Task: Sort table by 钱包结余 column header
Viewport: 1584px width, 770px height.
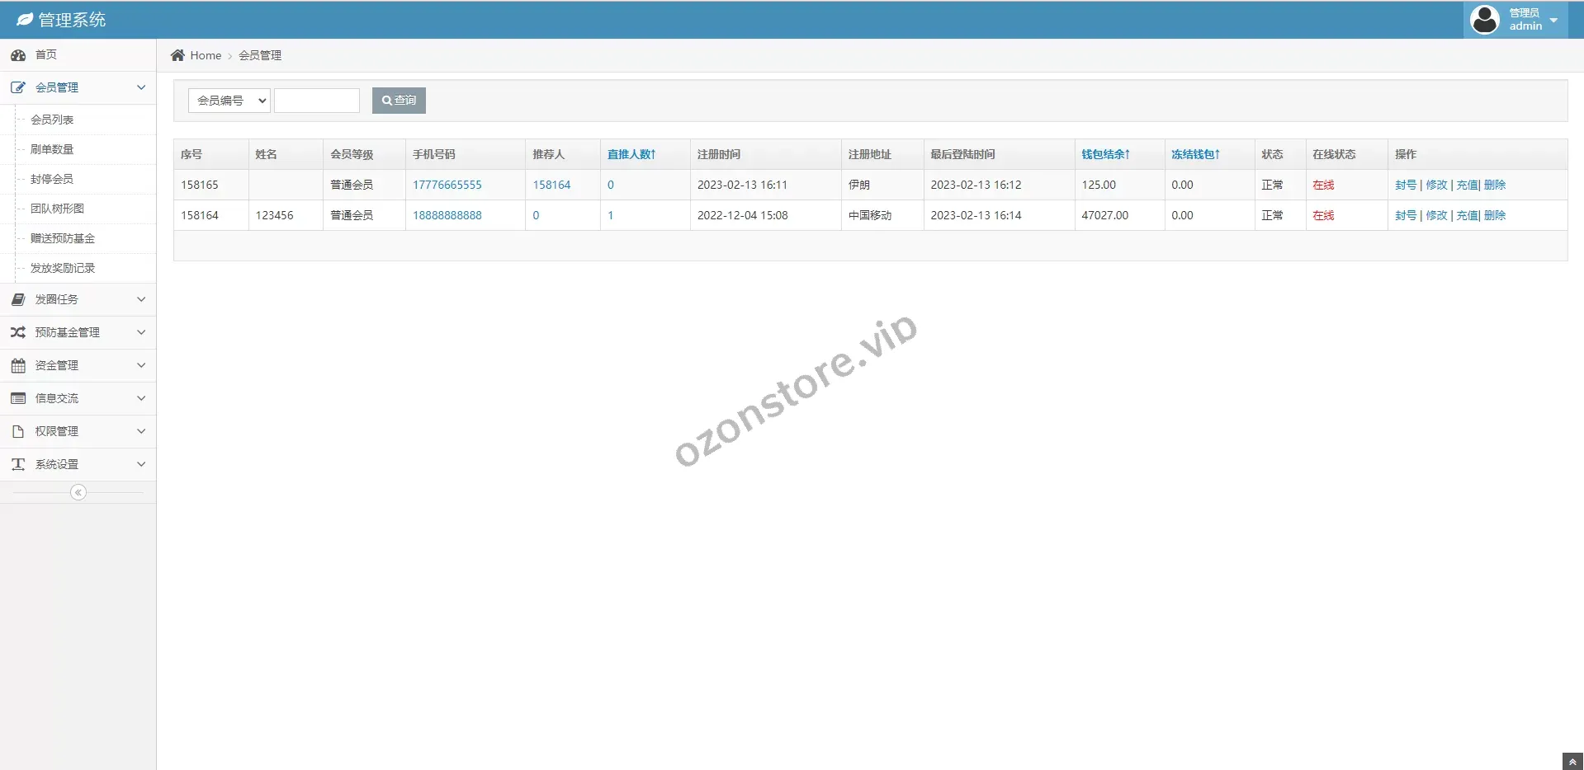Action: pos(1105,154)
